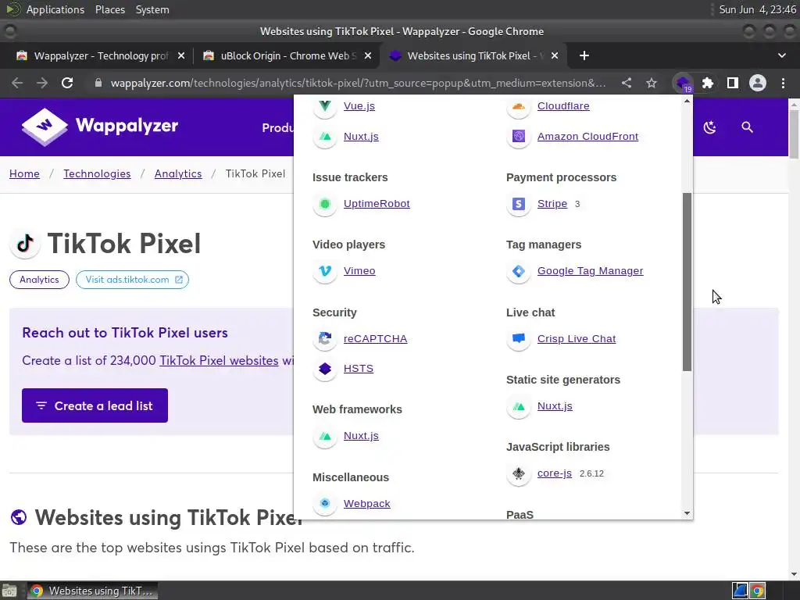Go back to previous page
This screenshot has width=800, height=600.
click(x=17, y=83)
